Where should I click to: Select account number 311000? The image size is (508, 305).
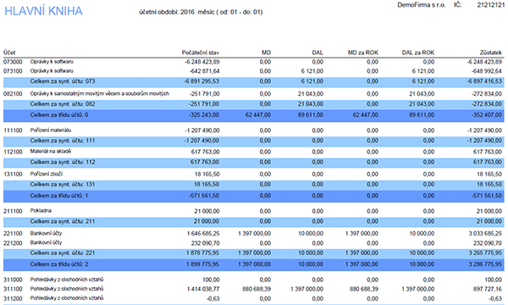pyautogui.click(x=13, y=280)
